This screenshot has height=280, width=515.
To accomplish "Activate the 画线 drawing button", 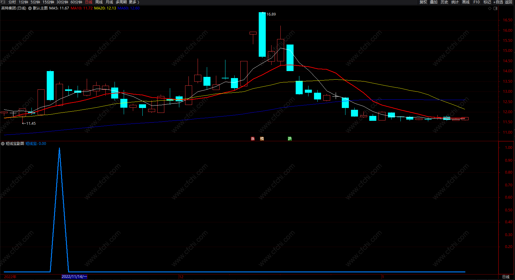I will click(466, 2).
